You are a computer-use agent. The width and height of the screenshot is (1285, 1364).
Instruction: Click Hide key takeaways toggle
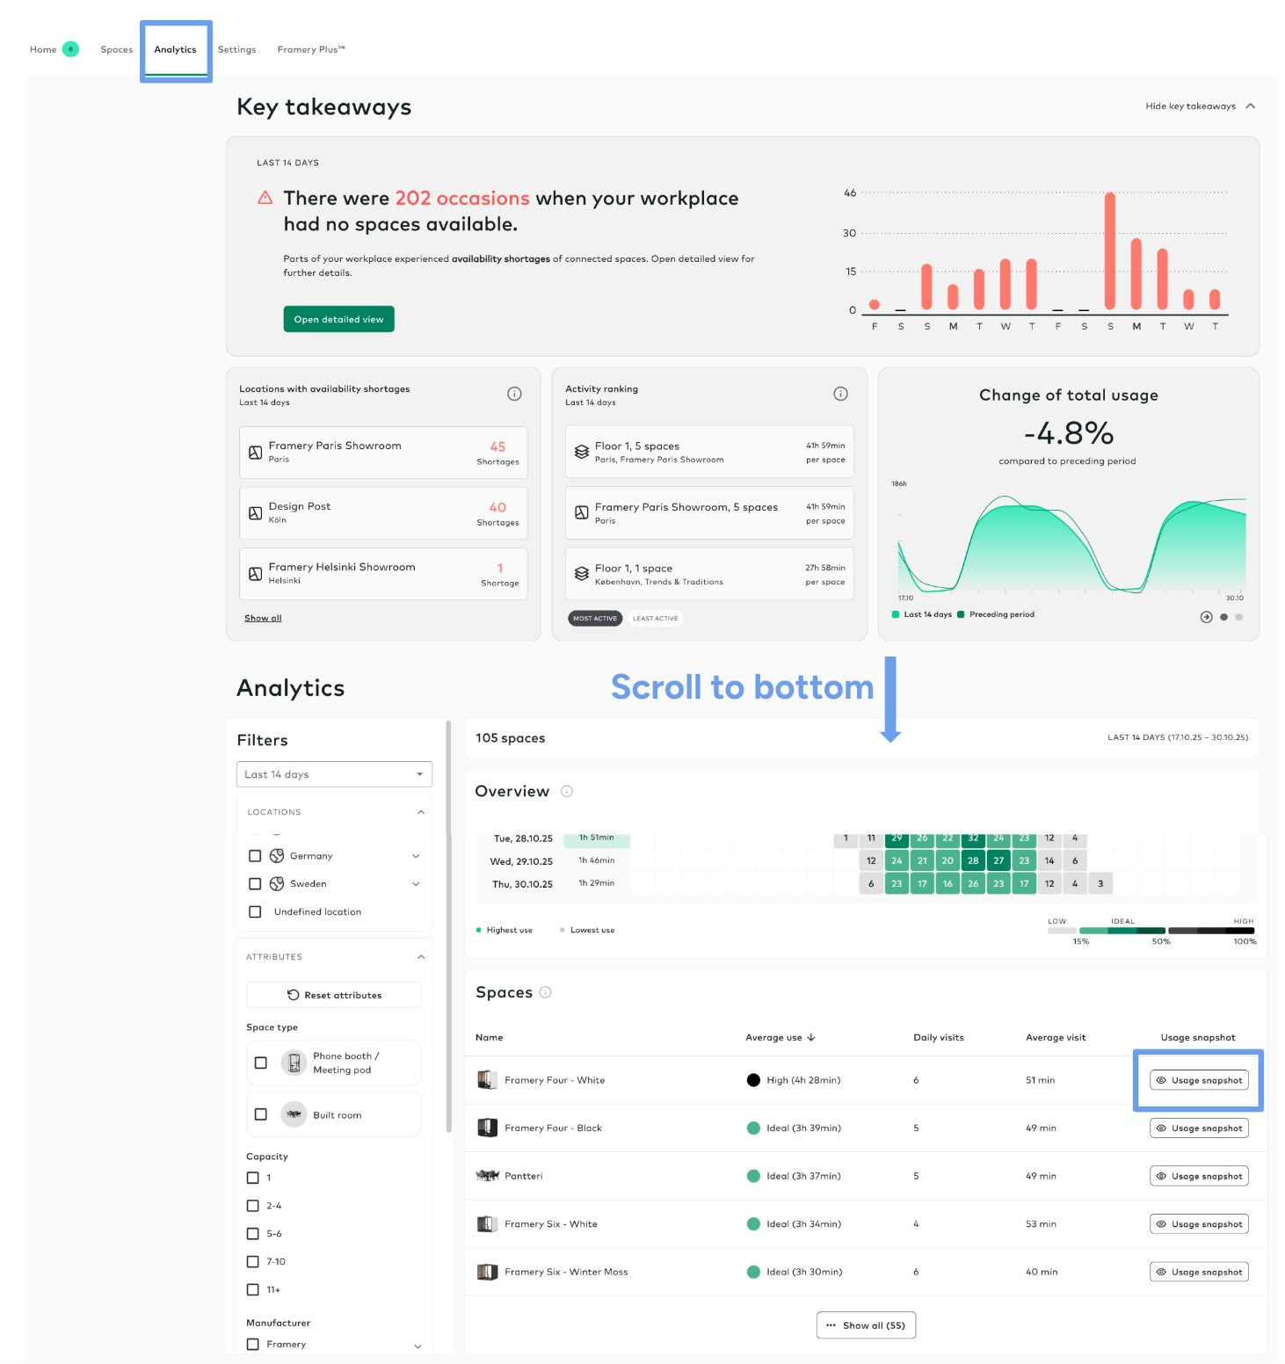point(1200,106)
